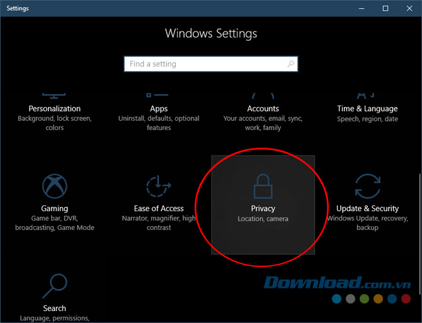Click the Update & Security label

(x=367, y=209)
